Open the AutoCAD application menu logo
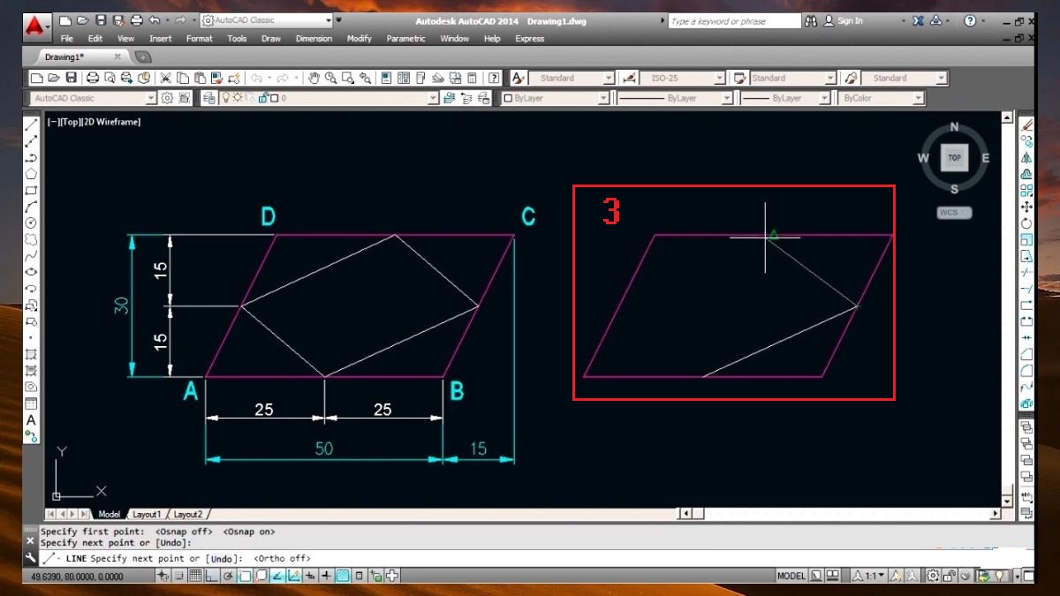Image resolution: width=1060 pixels, height=596 pixels. pyautogui.click(x=37, y=26)
